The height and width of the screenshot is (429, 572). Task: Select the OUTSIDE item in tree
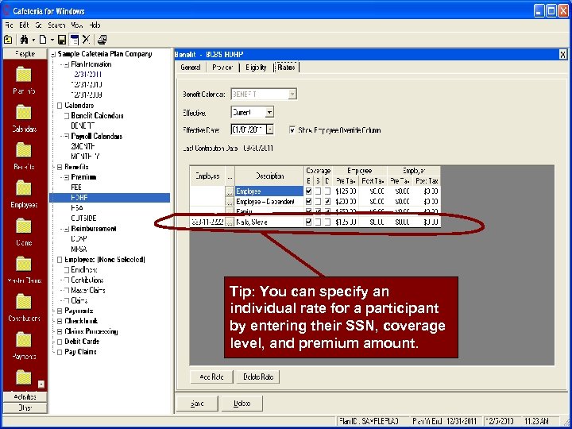pos(84,218)
